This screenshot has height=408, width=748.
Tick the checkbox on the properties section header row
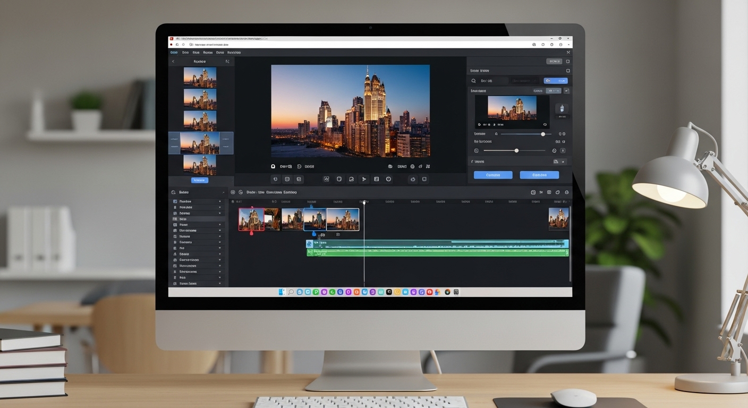(568, 71)
